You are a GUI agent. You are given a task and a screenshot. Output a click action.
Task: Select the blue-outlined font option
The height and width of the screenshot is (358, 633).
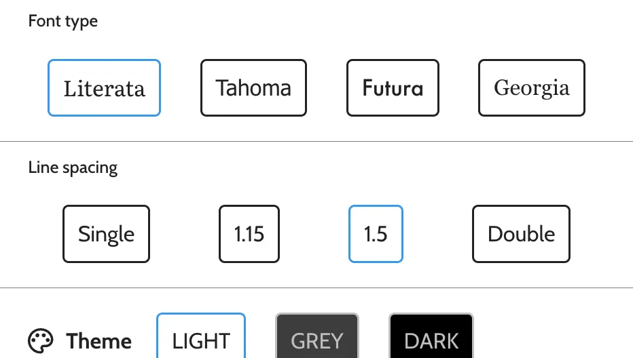(x=104, y=88)
